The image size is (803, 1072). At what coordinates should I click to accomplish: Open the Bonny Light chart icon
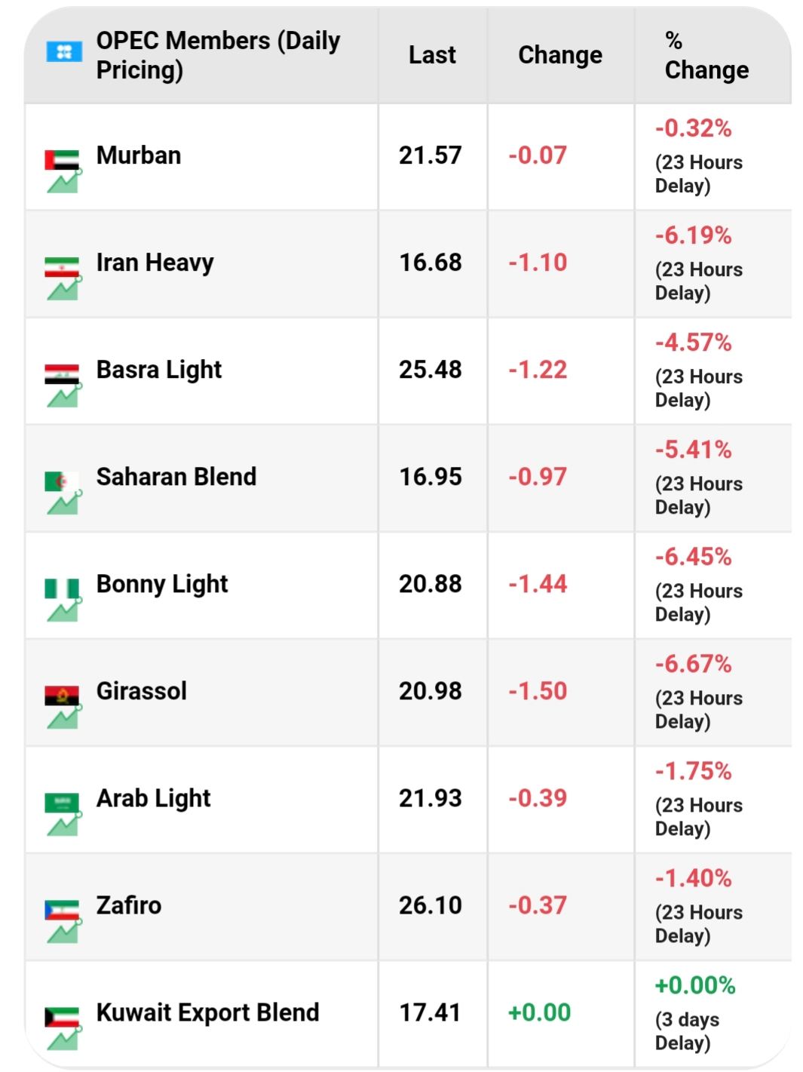click(64, 610)
